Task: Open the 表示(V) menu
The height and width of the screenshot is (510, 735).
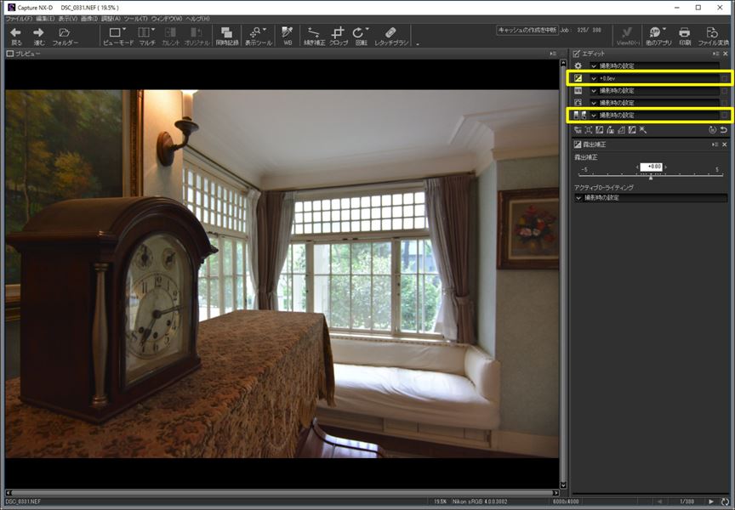Action: 67,19
